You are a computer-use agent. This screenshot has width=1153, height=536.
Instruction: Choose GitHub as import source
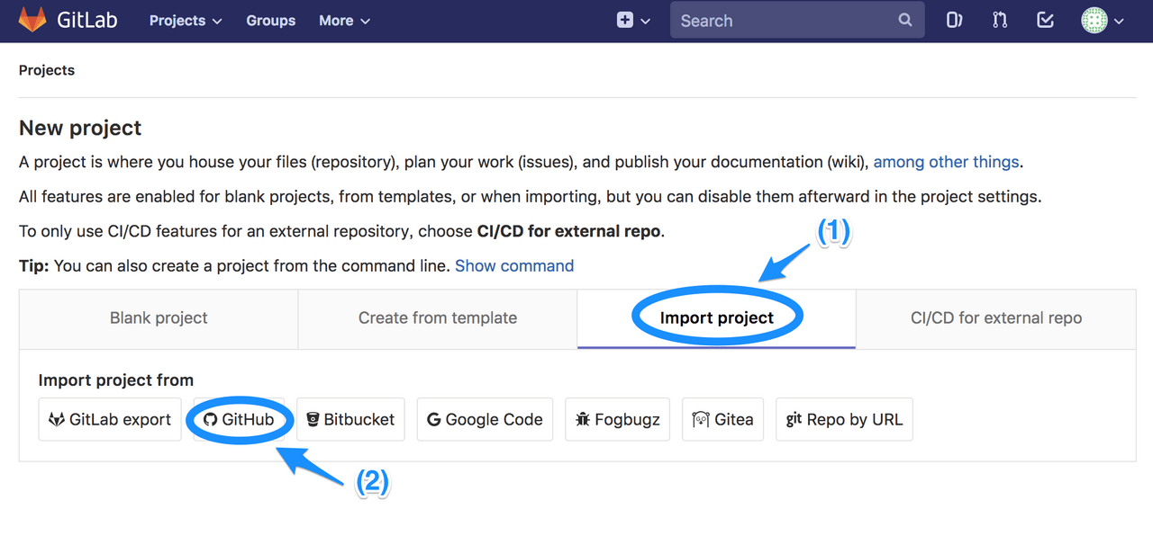[239, 419]
